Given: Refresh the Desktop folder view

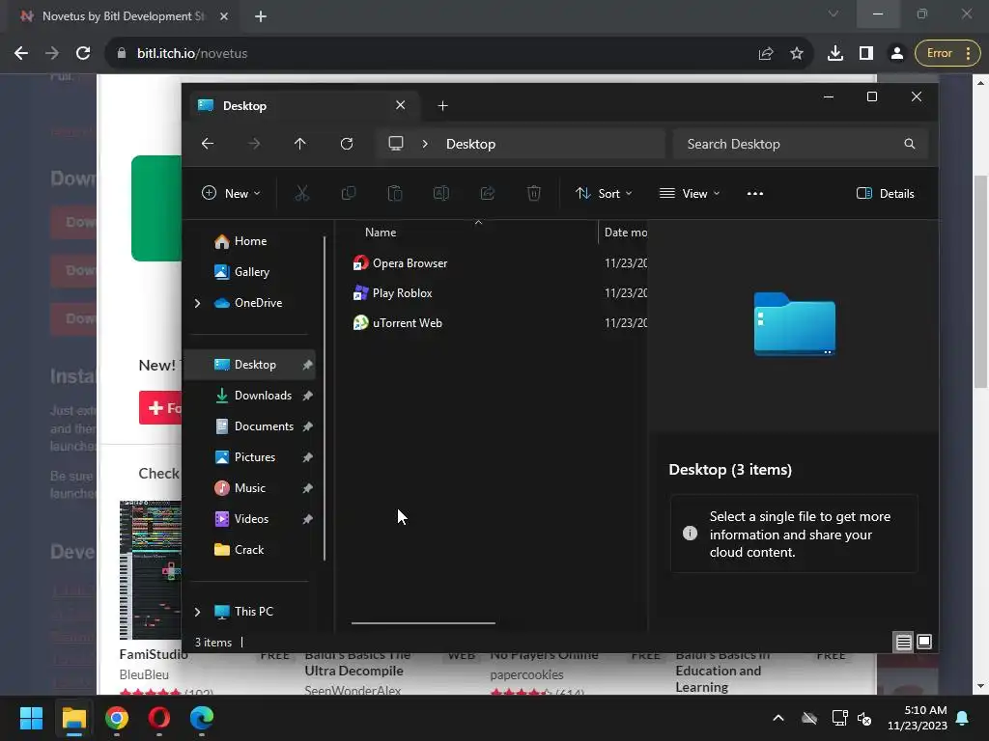Looking at the screenshot, I should tap(347, 144).
